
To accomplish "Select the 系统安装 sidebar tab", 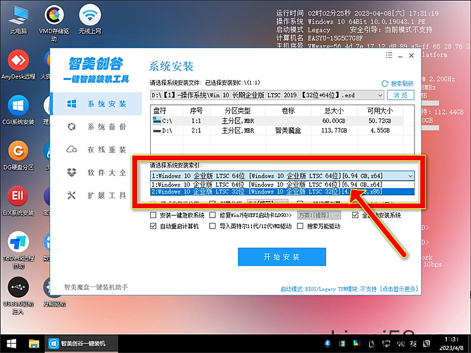I will click(x=97, y=104).
